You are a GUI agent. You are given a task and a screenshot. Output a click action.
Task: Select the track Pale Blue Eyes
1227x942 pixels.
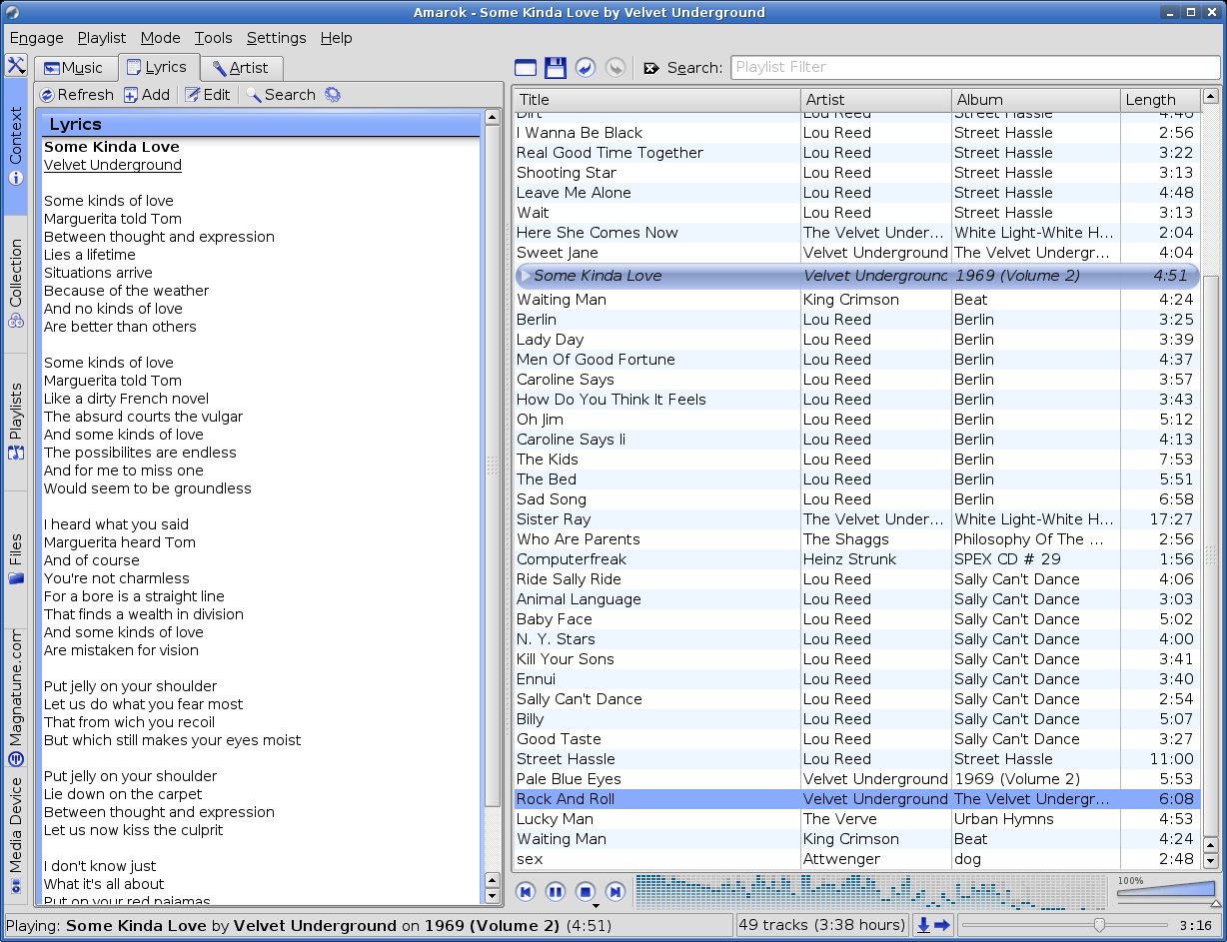[858, 779]
